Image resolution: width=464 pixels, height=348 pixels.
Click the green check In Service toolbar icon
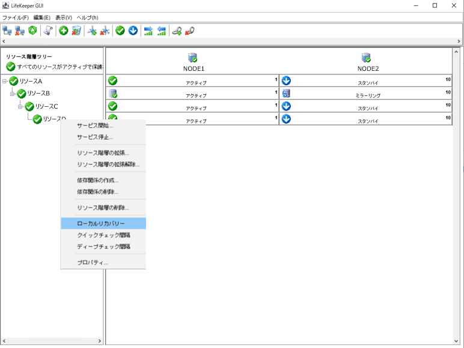[120, 31]
